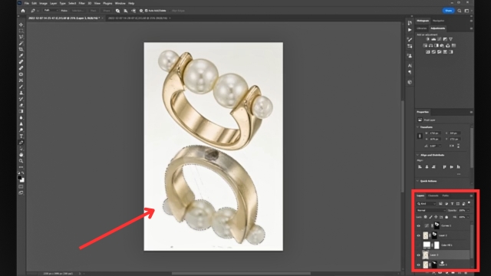Click the search icon near Share
This screenshot has height=276, width=491.
coord(460,11)
